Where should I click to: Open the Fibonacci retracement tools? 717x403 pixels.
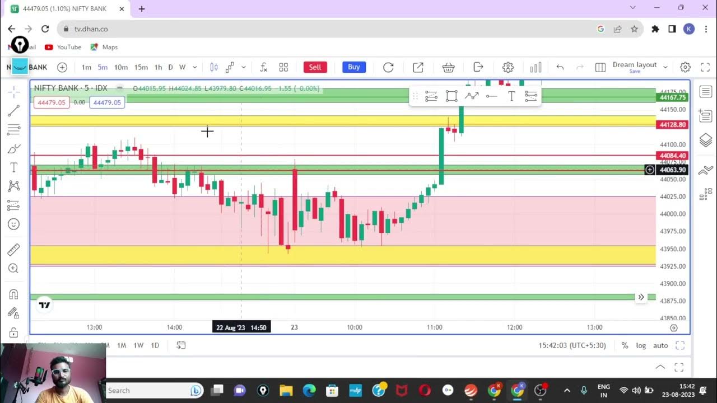pyautogui.click(x=14, y=130)
